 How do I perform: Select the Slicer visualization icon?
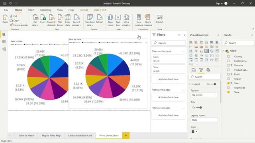191,60
